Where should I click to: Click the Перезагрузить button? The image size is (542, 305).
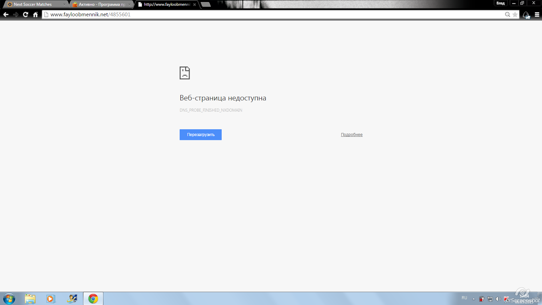click(201, 135)
